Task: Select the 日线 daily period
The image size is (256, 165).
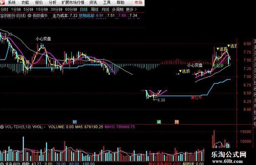Action: [x=84, y=9]
